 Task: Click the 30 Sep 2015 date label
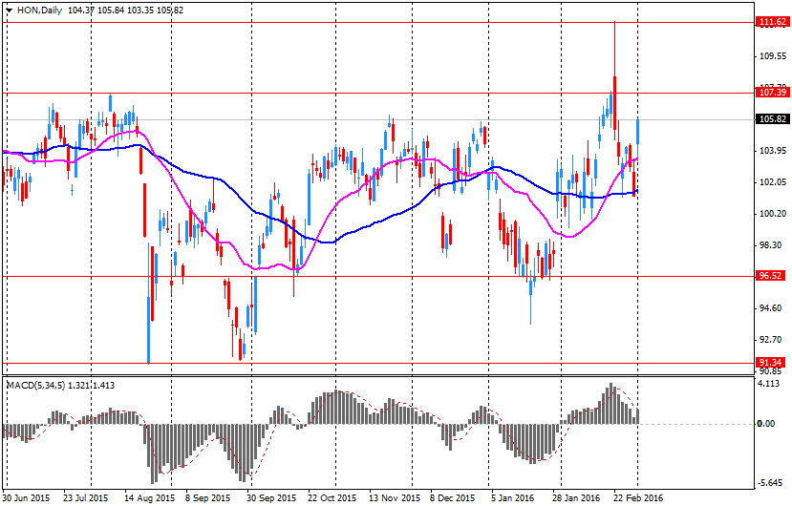[x=271, y=498]
